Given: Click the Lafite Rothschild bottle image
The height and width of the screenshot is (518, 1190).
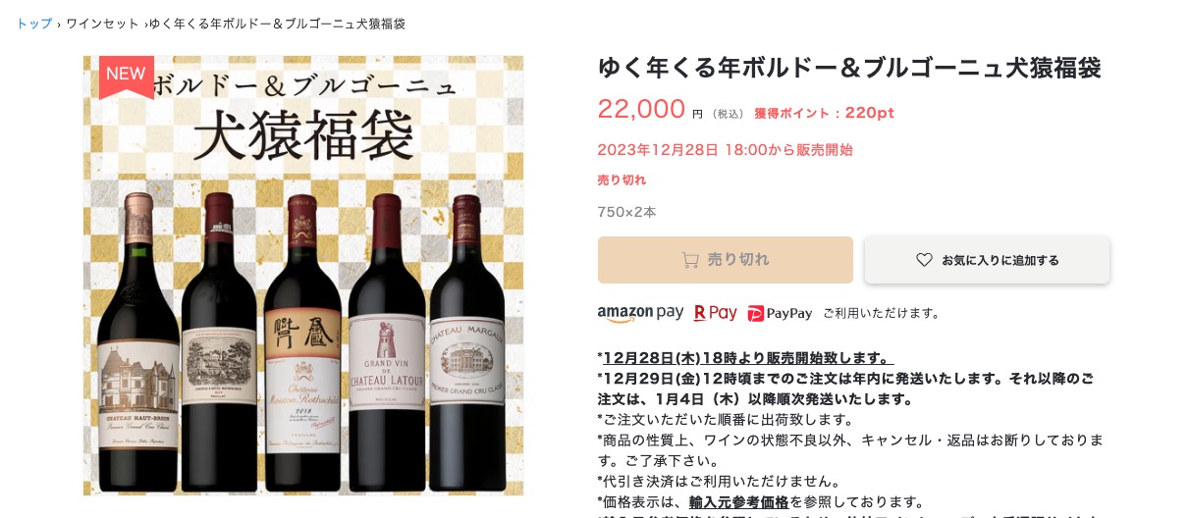Looking at the screenshot, I should (x=219, y=343).
